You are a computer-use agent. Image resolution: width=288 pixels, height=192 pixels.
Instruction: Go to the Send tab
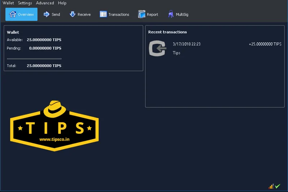[52, 14]
